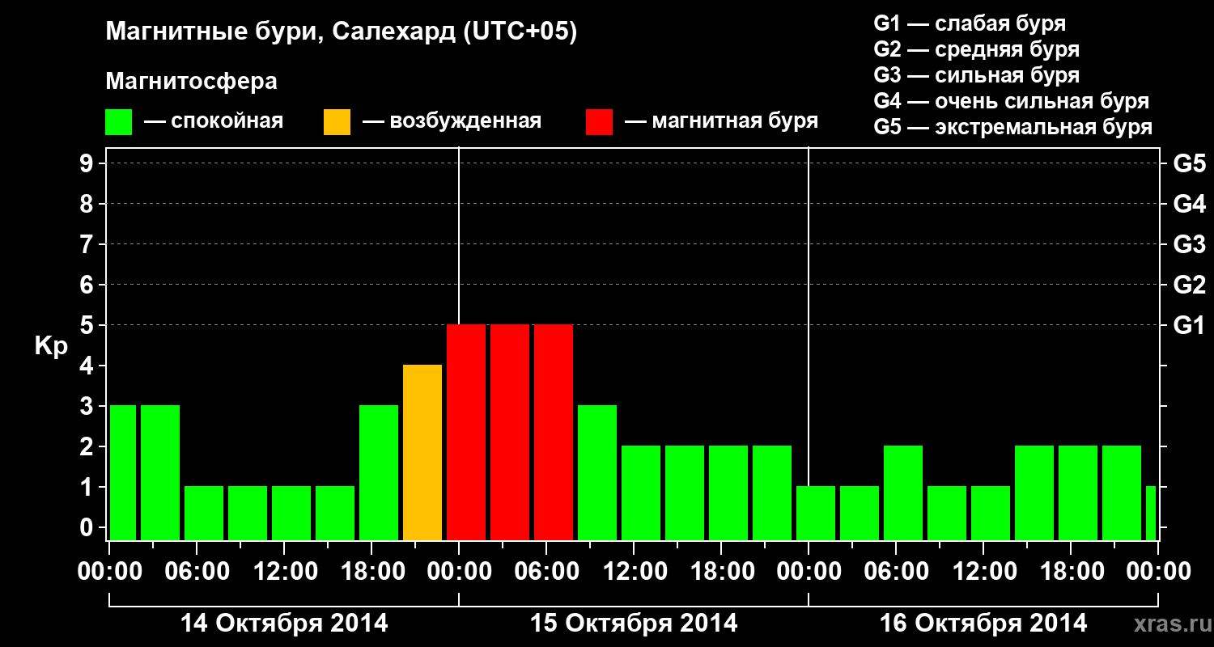The height and width of the screenshot is (647, 1214).
Task: Click the Kp 2 bar at 06:00 on 16 October
Action: tap(903, 493)
